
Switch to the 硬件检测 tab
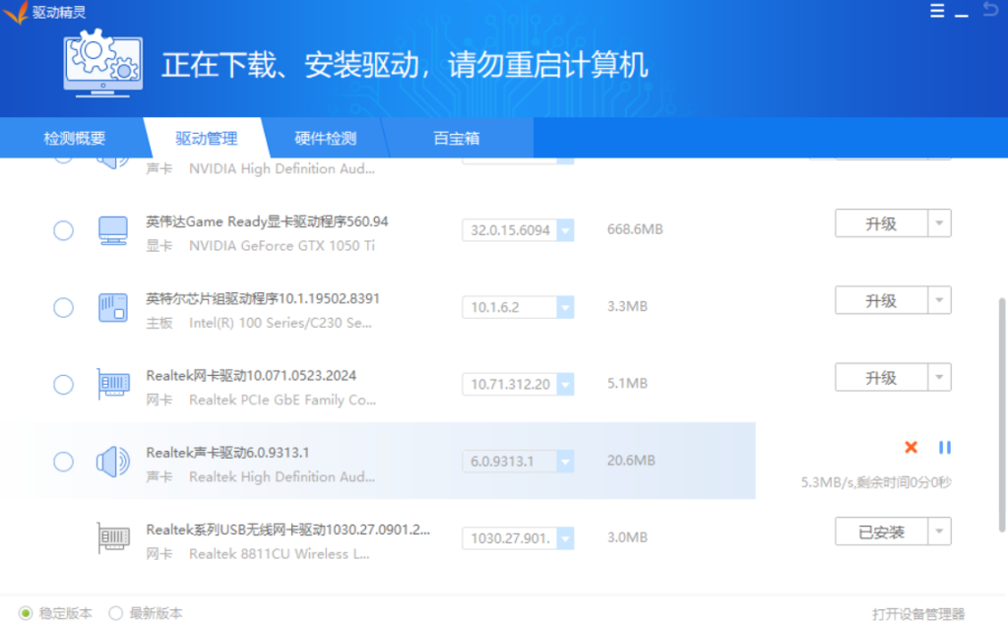325,138
